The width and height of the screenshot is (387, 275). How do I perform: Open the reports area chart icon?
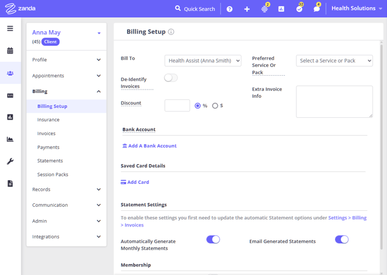click(10, 139)
